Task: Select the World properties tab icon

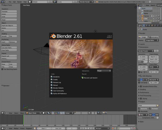Action: (149, 25)
